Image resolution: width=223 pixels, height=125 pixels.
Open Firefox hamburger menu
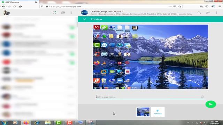220,7
